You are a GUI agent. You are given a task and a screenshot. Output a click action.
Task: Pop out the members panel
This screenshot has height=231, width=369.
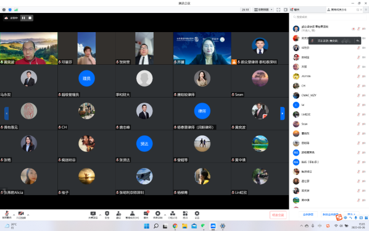click(357, 10)
